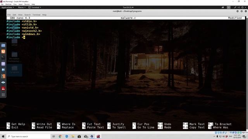Place cursor on the stlib.h include line

pos(22,24)
